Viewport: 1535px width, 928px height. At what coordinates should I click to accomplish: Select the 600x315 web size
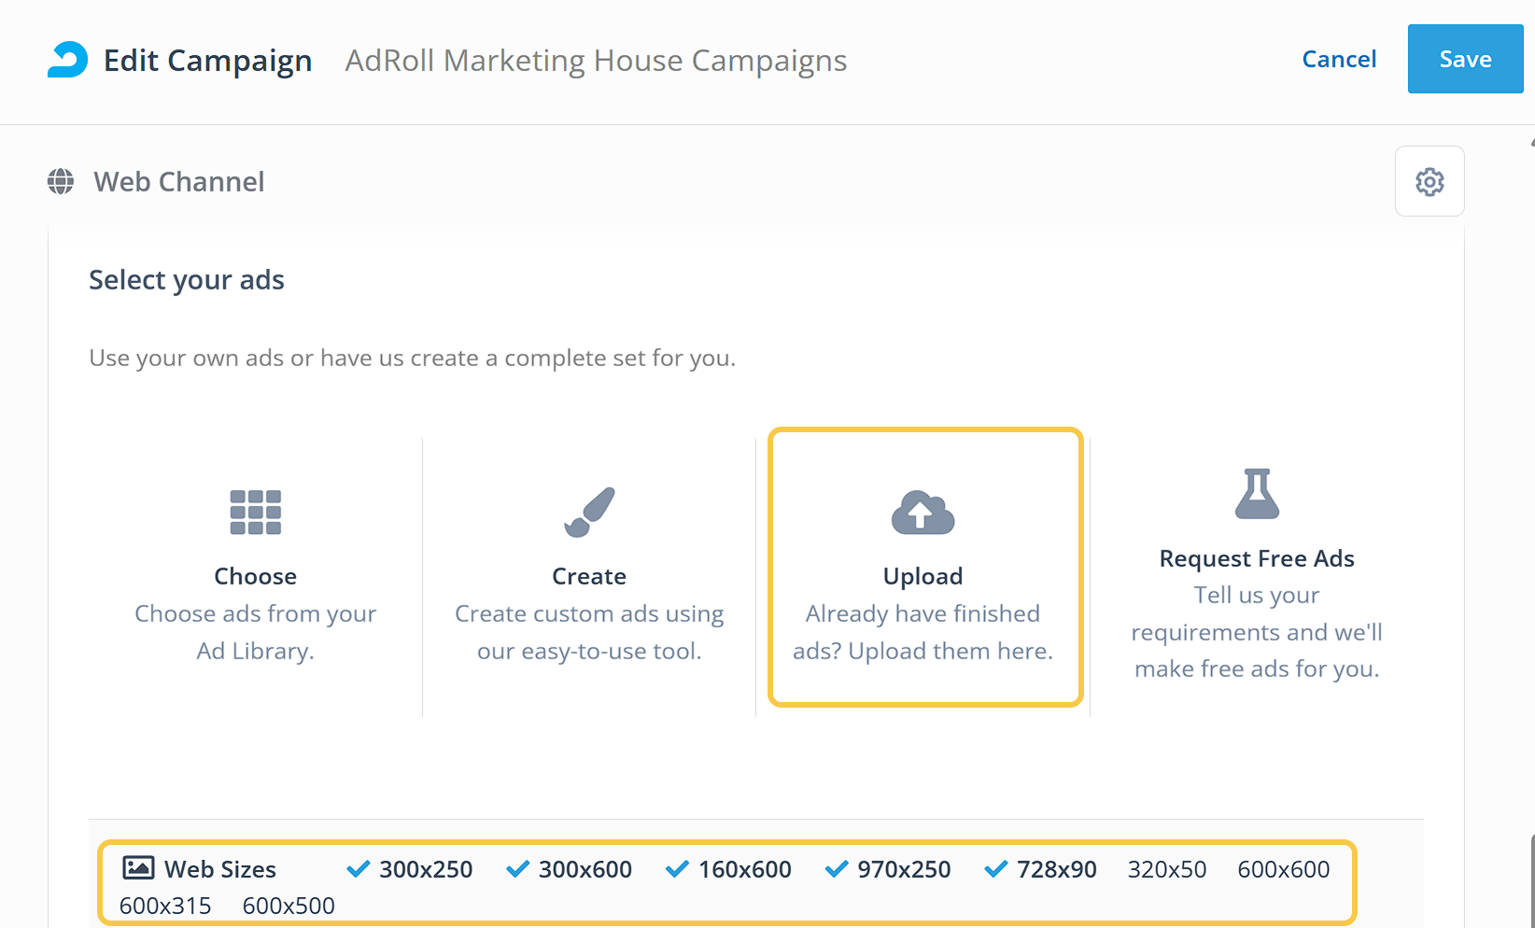tap(165, 906)
